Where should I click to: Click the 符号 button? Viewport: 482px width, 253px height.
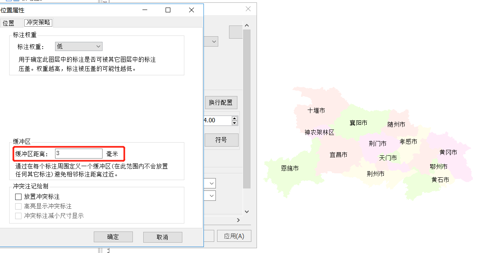click(x=221, y=140)
